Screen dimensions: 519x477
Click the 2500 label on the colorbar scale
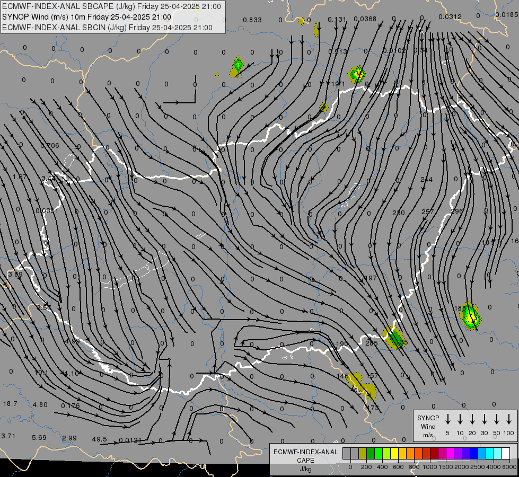click(478, 467)
